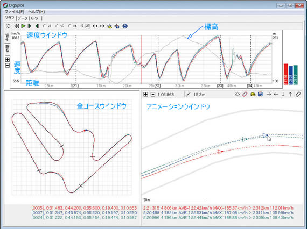The height and width of the screenshot is (229, 307).
Task: Select the vertical 時間 time tab
Action: click(7, 49)
